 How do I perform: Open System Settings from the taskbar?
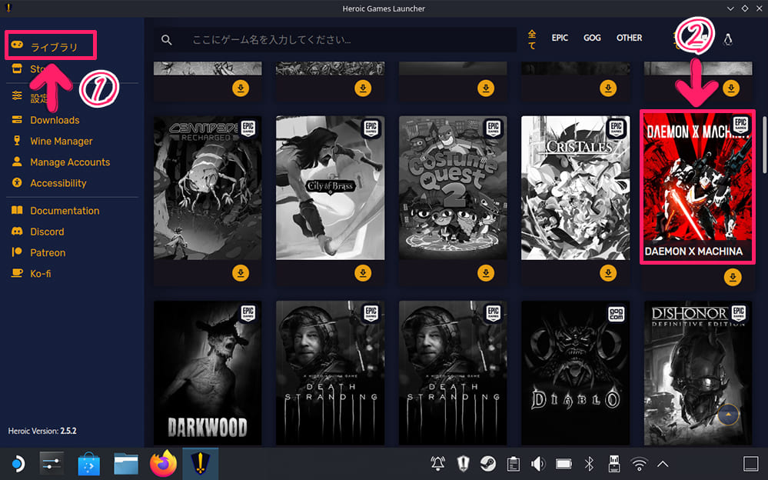[52, 464]
